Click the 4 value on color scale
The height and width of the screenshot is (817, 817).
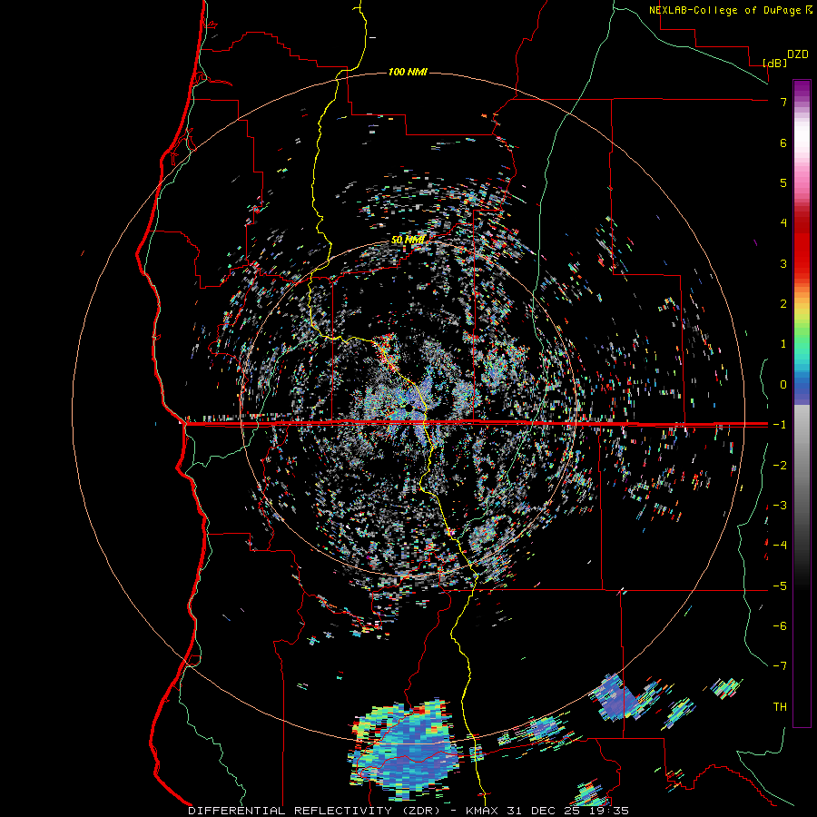[783, 222]
